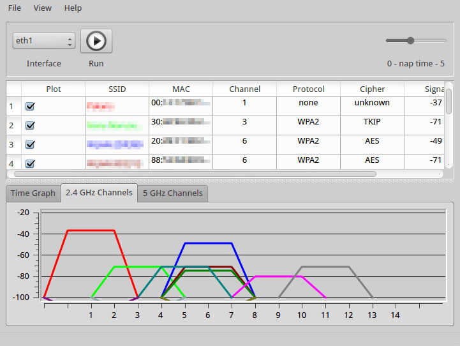Click the Run play button
Image resolution: width=460 pixels, height=346 pixels.
tap(96, 41)
